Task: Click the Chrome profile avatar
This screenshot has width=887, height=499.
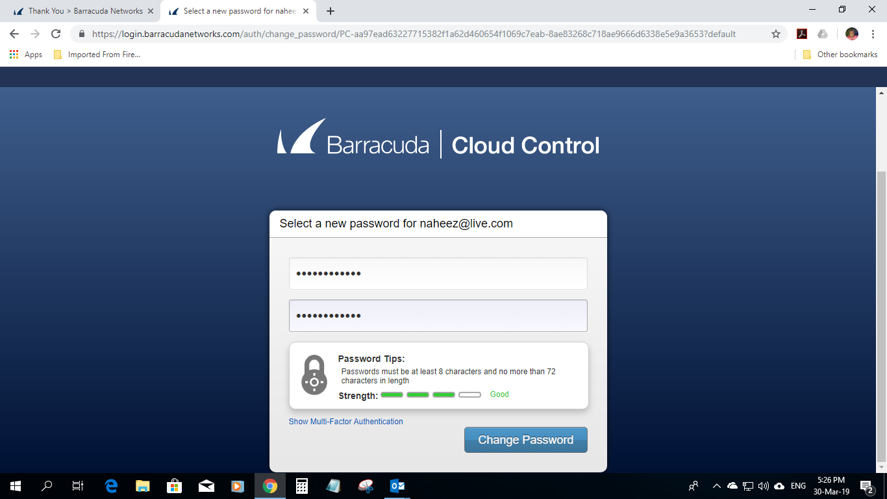Action: (x=852, y=34)
